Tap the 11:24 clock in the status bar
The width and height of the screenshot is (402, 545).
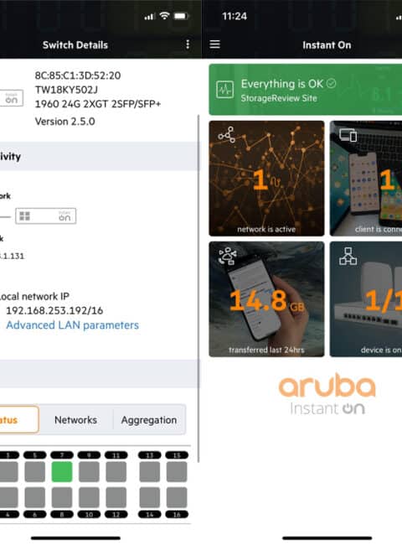tap(234, 16)
